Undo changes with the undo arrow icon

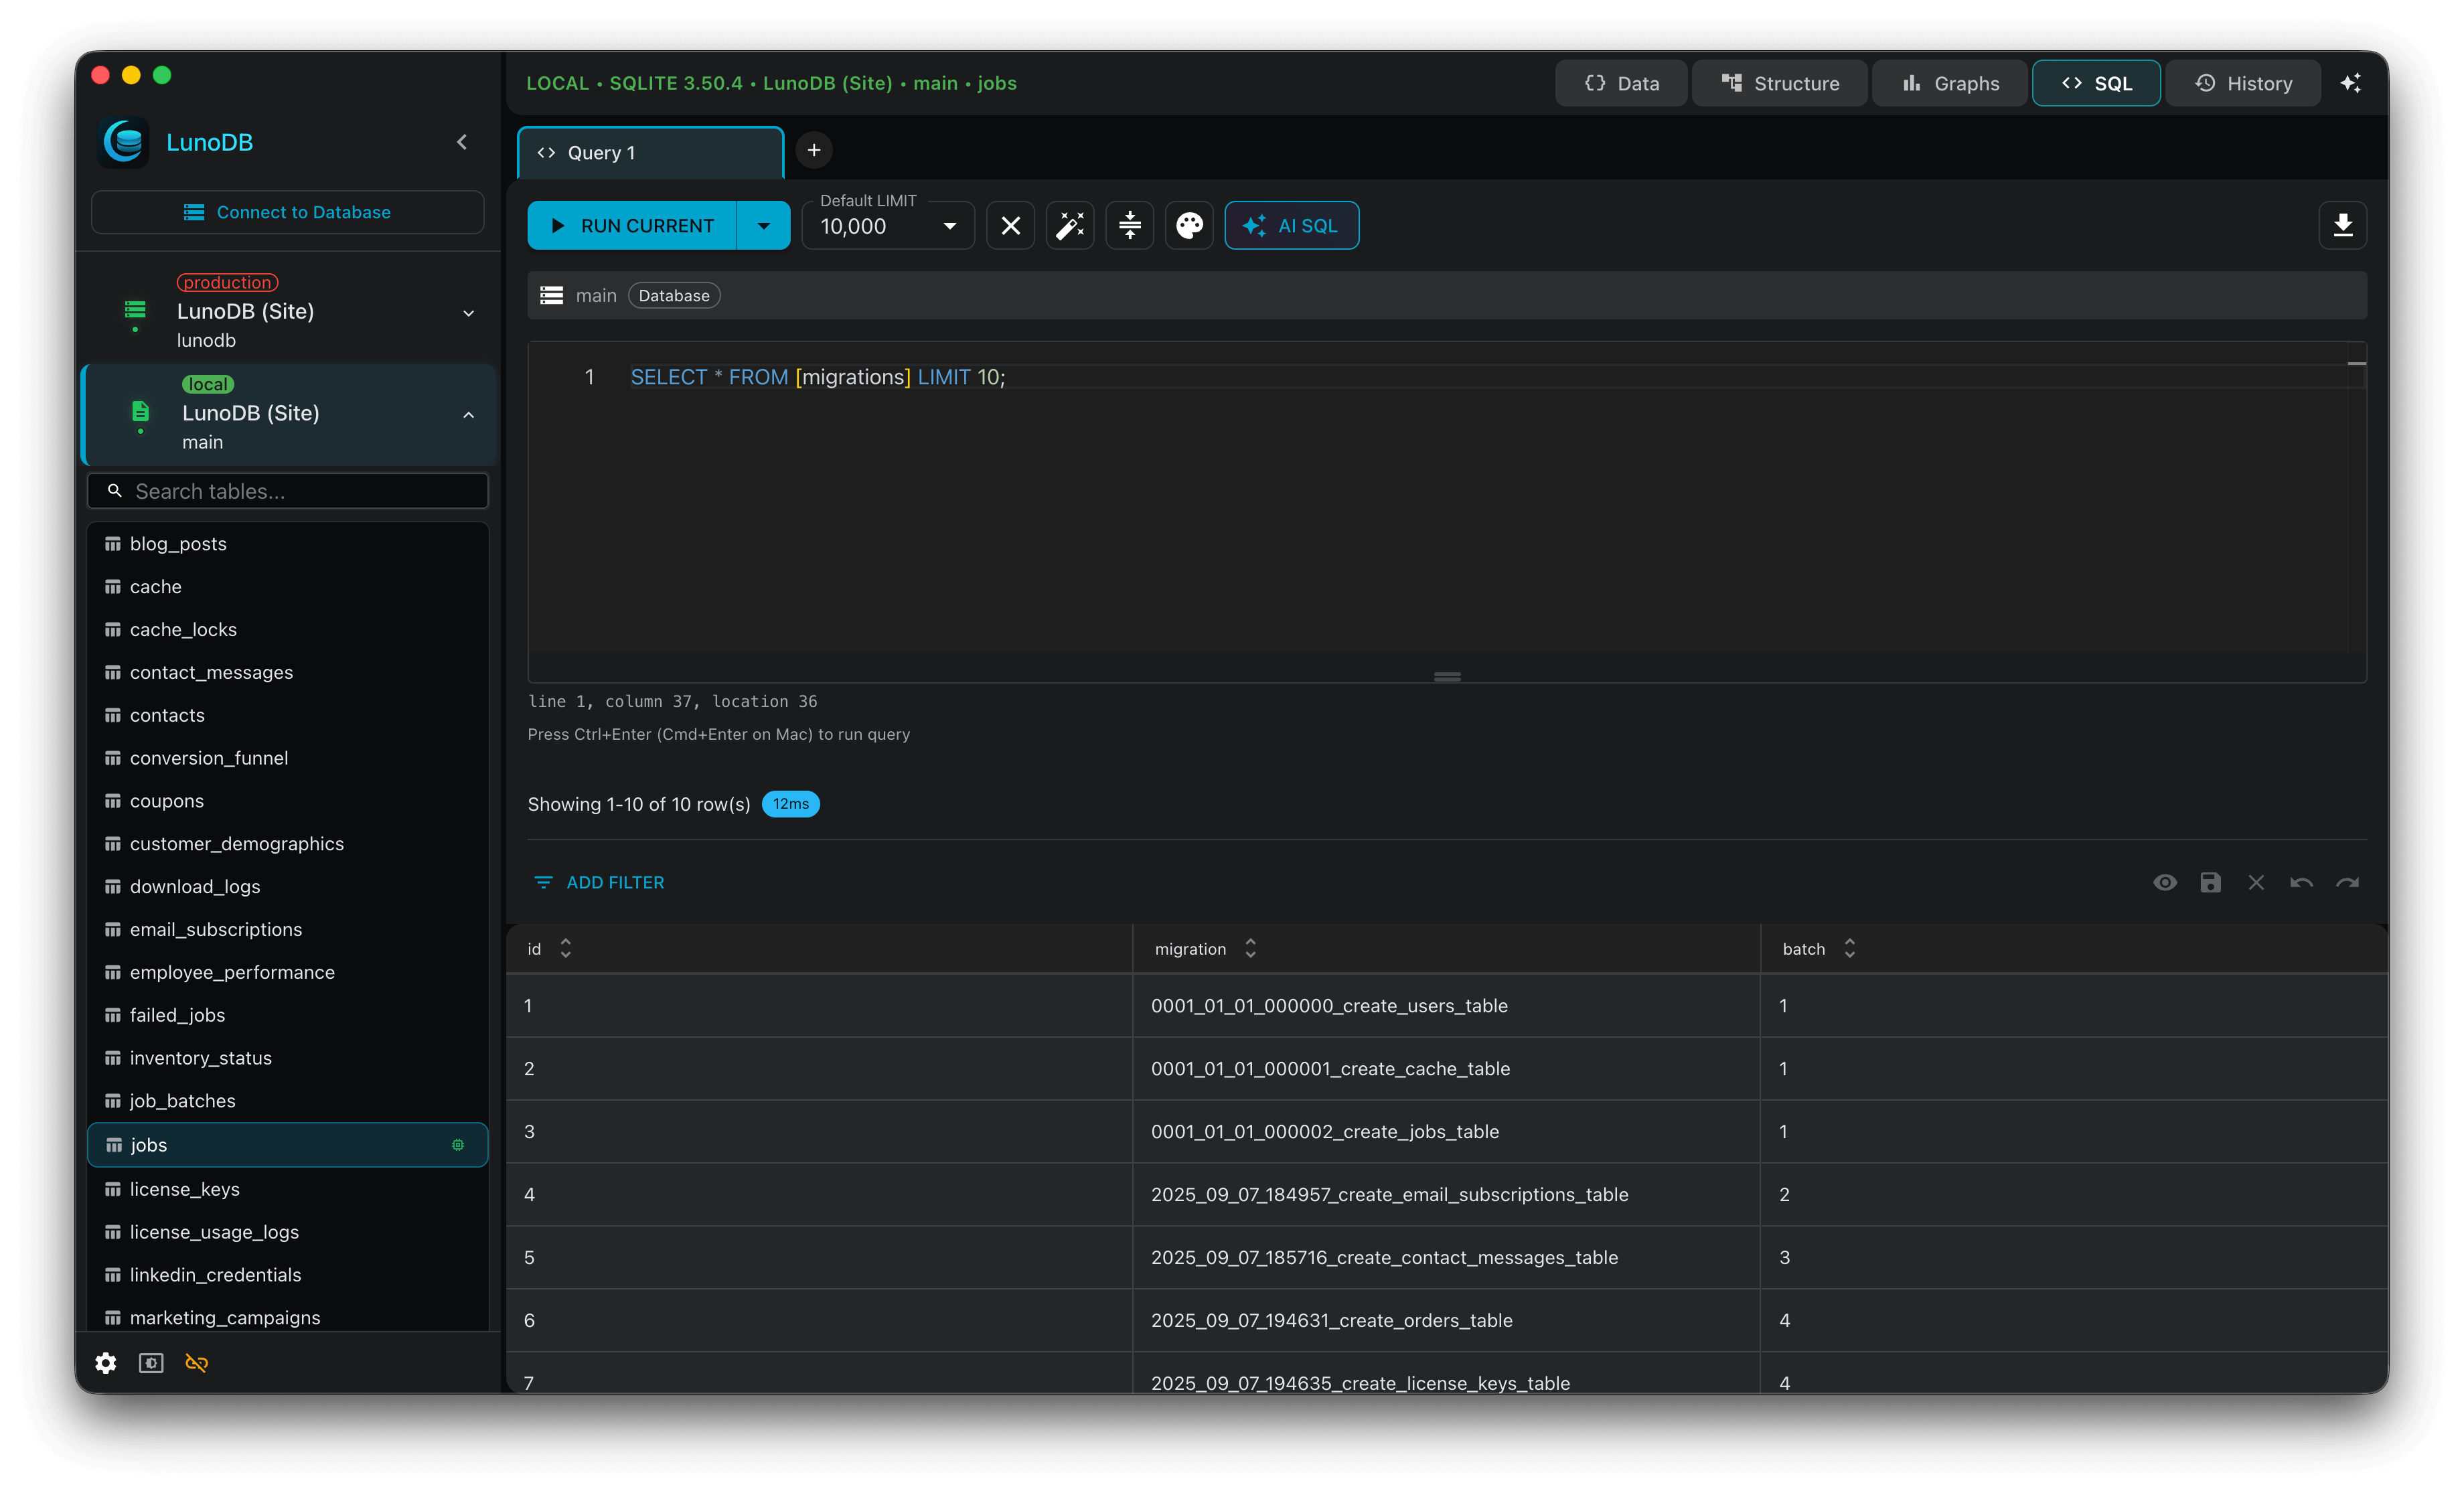(2301, 882)
